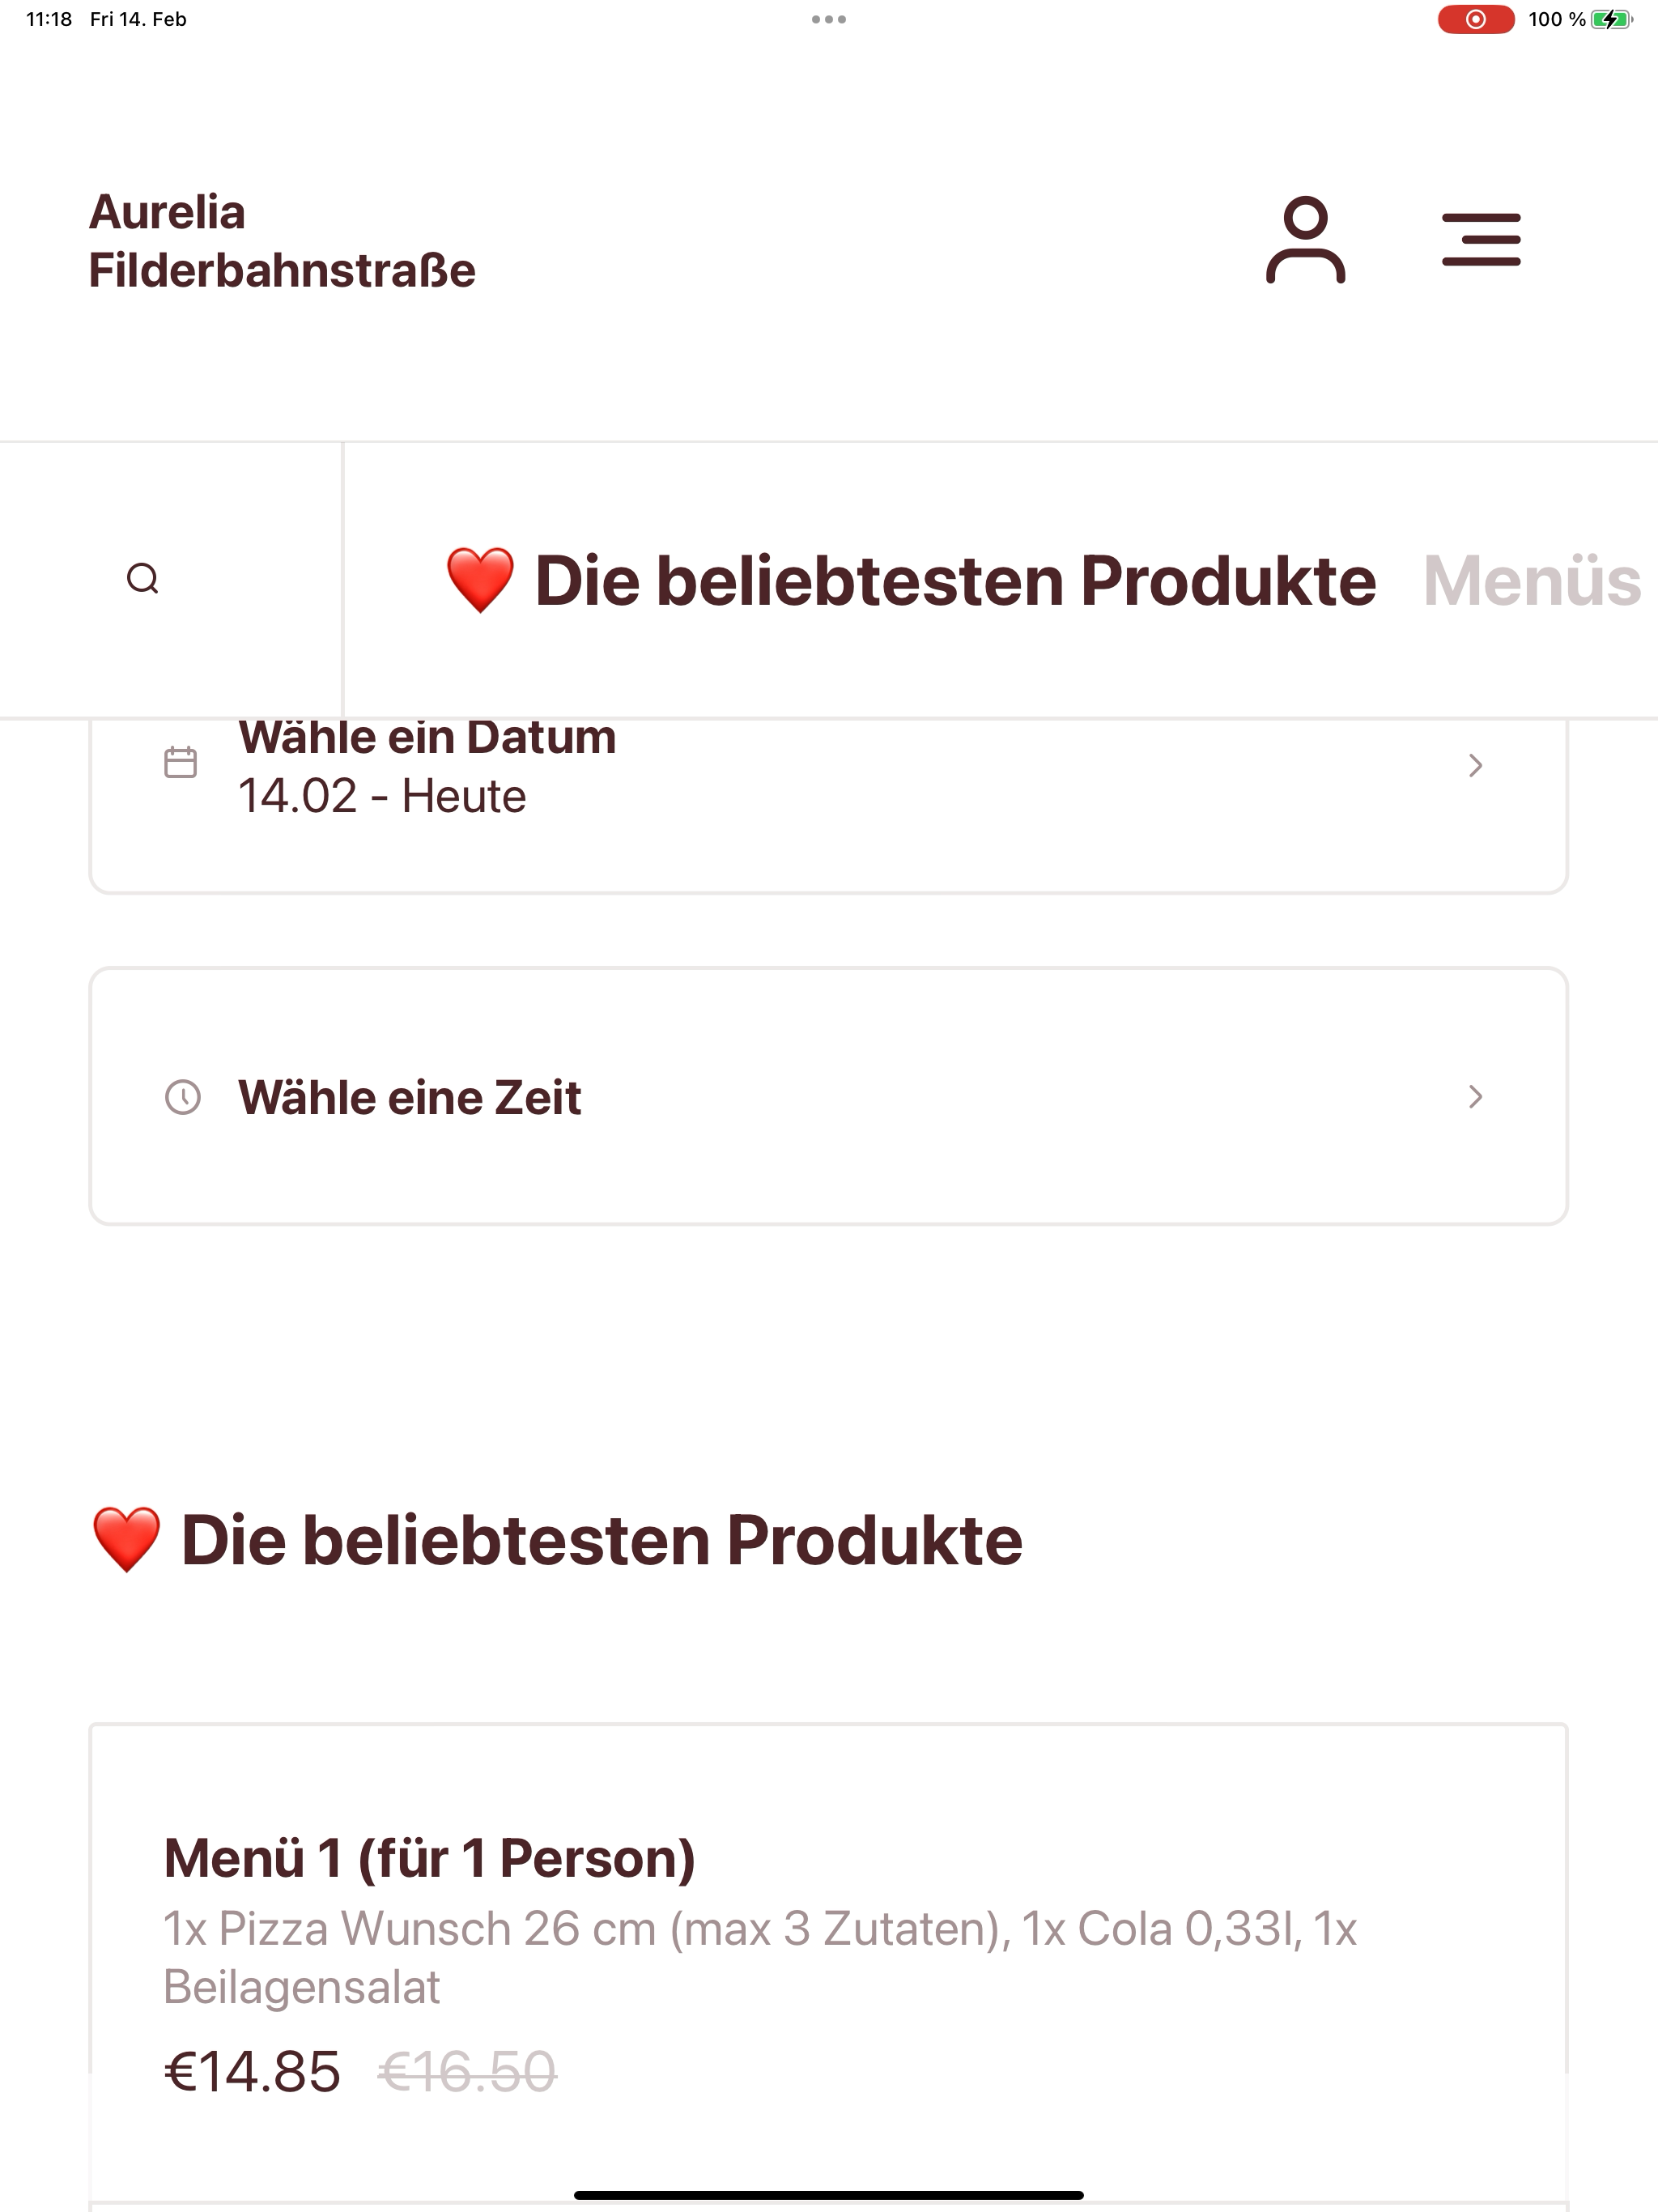
Task: Tap the battery status icon
Action: 1611,19
